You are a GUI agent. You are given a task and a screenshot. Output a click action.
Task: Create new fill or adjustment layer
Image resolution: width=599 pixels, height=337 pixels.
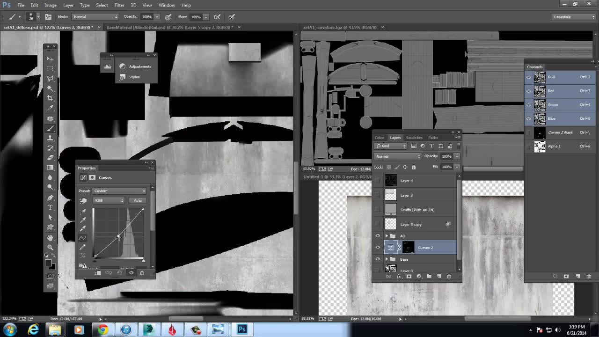click(419, 276)
